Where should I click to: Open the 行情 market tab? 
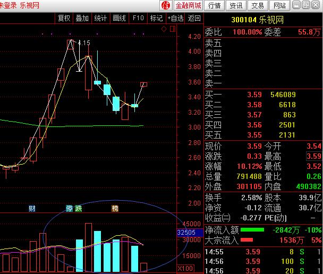[215, 5]
